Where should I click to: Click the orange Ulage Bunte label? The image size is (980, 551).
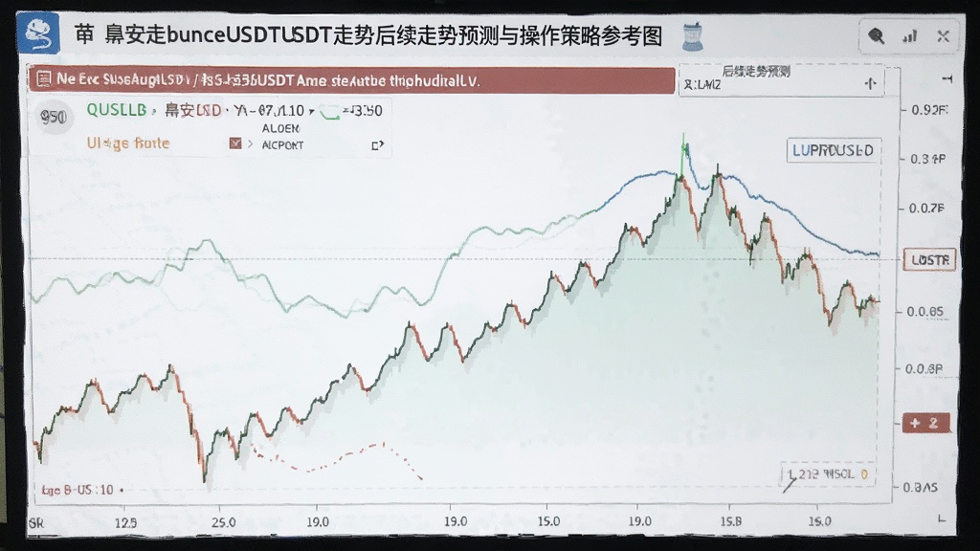[128, 143]
